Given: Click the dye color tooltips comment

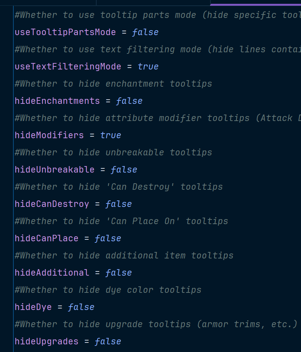Looking at the screenshot, I should coord(108,290).
